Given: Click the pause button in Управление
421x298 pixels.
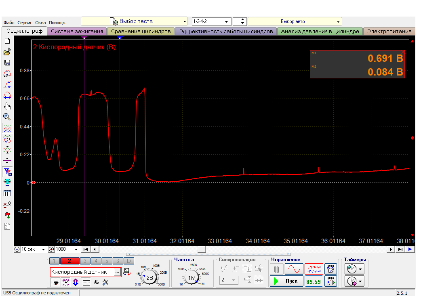Looking at the screenshot, I should click(x=277, y=269).
